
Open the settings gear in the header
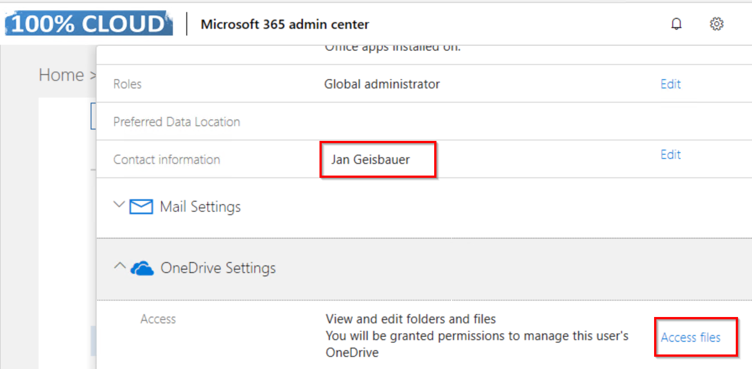716,24
